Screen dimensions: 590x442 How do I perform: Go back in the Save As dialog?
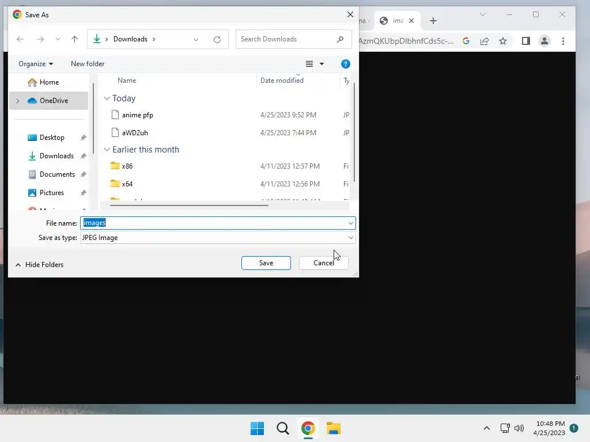coord(20,39)
